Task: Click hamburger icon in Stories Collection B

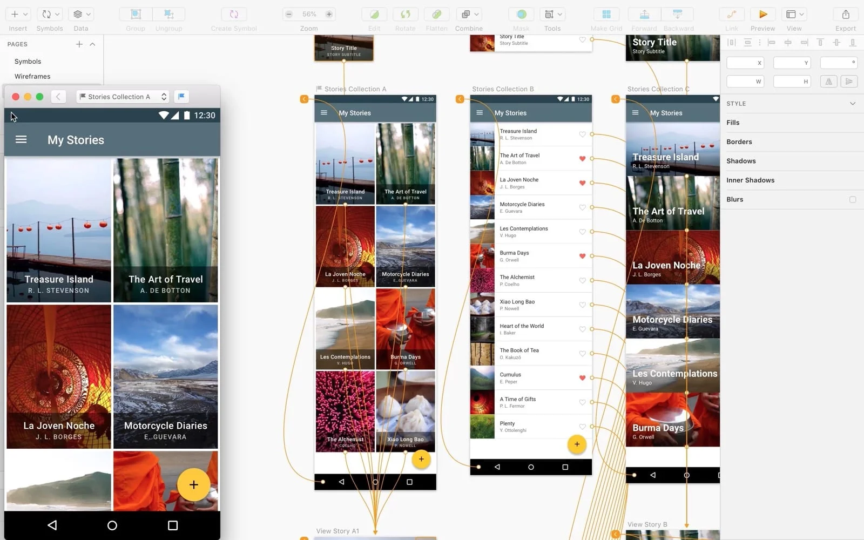Action: click(480, 113)
